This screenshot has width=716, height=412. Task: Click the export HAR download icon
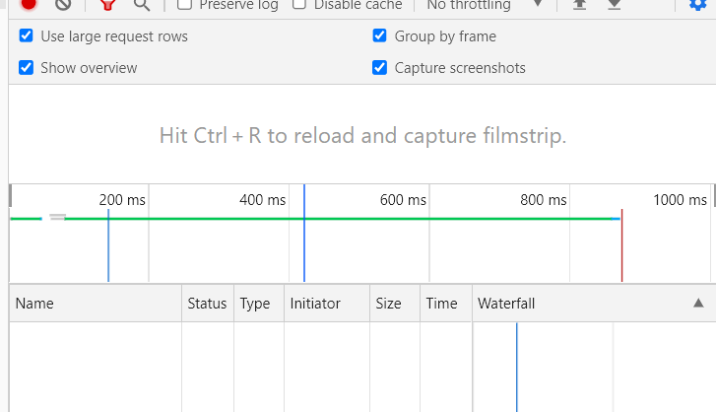coord(614,4)
